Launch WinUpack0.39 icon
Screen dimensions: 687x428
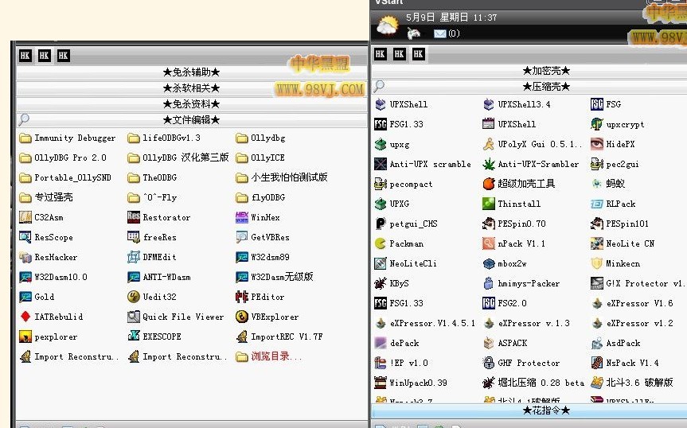pos(381,383)
